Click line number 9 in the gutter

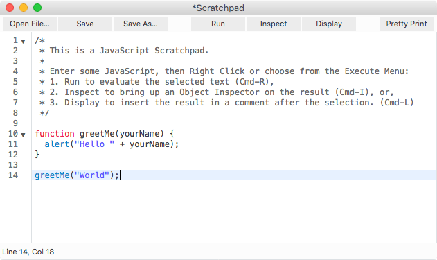(x=15, y=123)
